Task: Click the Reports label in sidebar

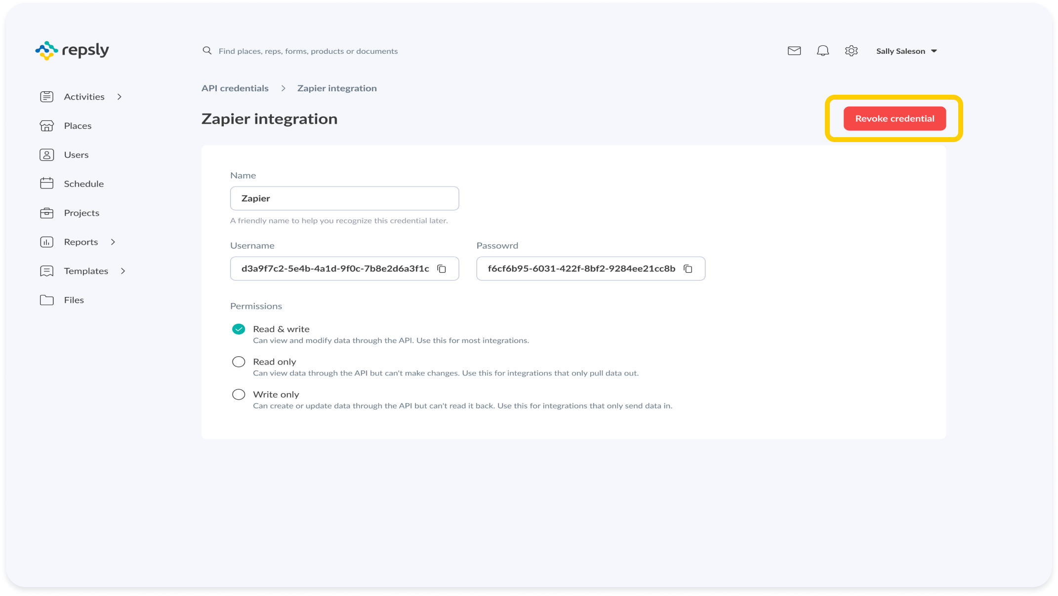Action: pyautogui.click(x=81, y=242)
